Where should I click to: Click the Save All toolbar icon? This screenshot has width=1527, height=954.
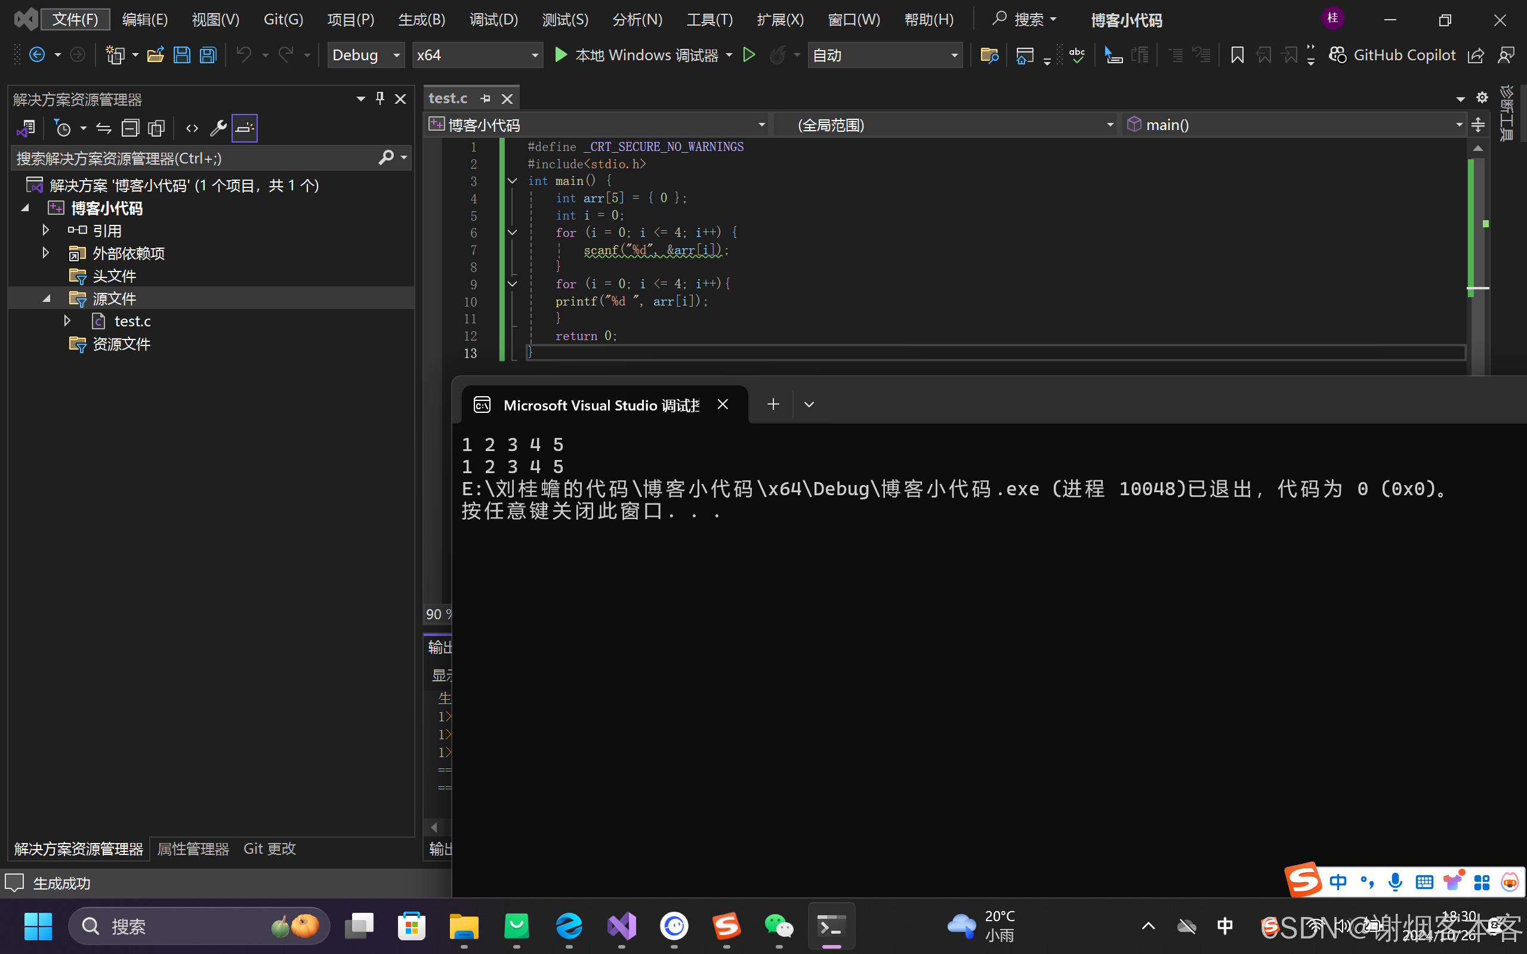click(x=208, y=55)
